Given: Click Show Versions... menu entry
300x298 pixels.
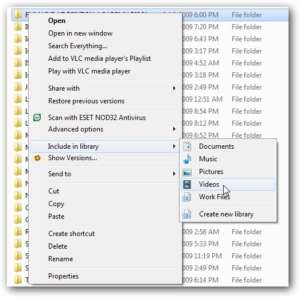Looking at the screenshot, I should [72, 158].
